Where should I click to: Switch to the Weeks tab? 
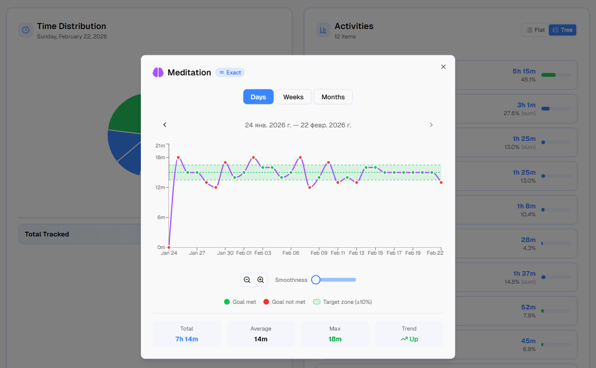(x=293, y=97)
